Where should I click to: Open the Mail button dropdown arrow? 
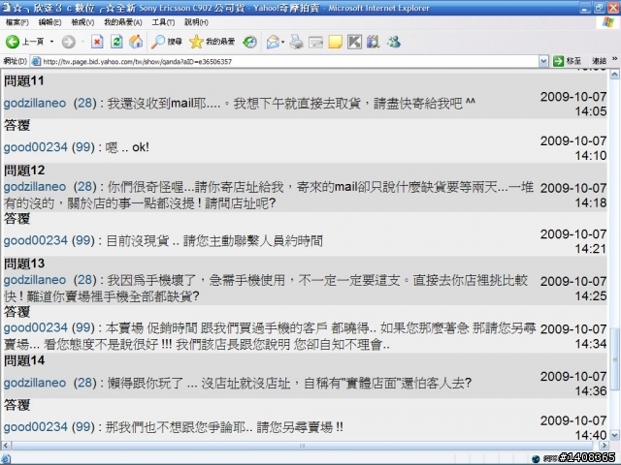coord(282,42)
